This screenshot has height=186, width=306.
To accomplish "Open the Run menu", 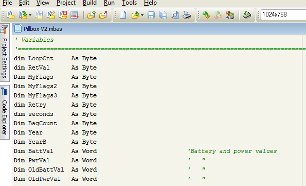I will pyautogui.click(x=109, y=3).
